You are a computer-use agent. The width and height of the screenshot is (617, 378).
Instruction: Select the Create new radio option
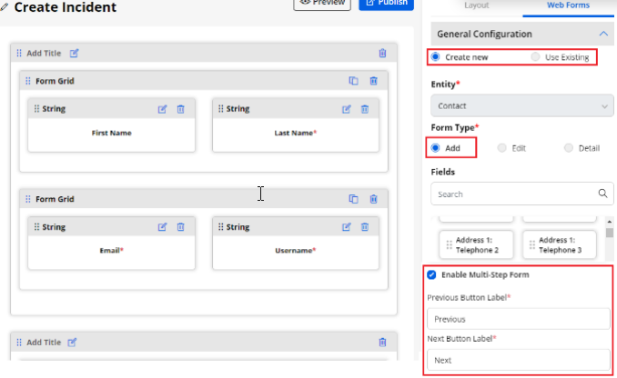click(435, 57)
